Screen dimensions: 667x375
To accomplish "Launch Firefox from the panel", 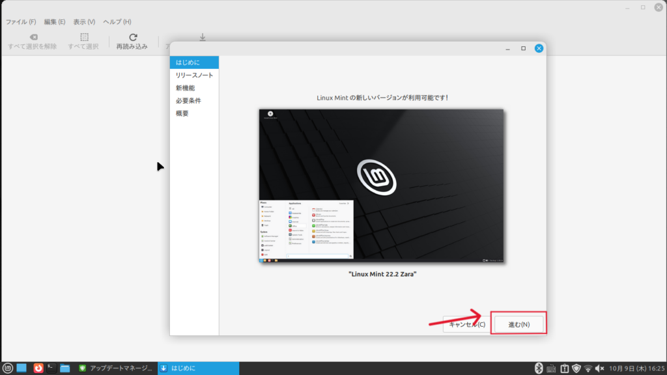I will click(x=38, y=368).
